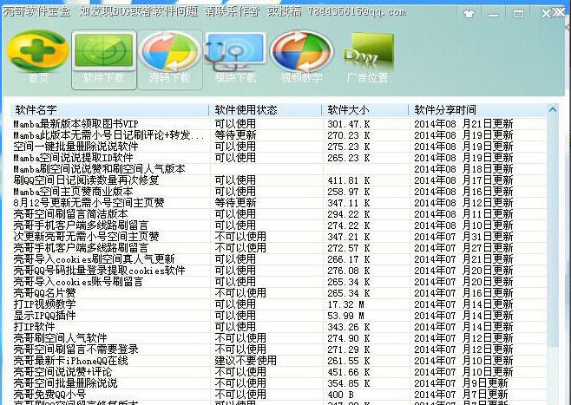Select row 打IP软件
The width and height of the screenshot is (571, 405).
pyautogui.click(x=279, y=327)
